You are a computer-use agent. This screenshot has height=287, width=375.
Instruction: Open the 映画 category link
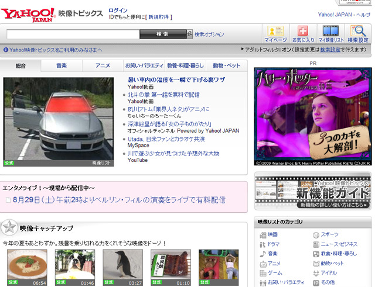coord(272,234)
